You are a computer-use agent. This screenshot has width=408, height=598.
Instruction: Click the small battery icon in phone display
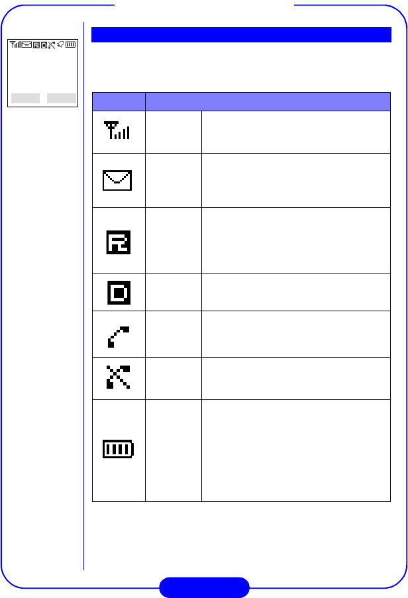pos(71,44)
